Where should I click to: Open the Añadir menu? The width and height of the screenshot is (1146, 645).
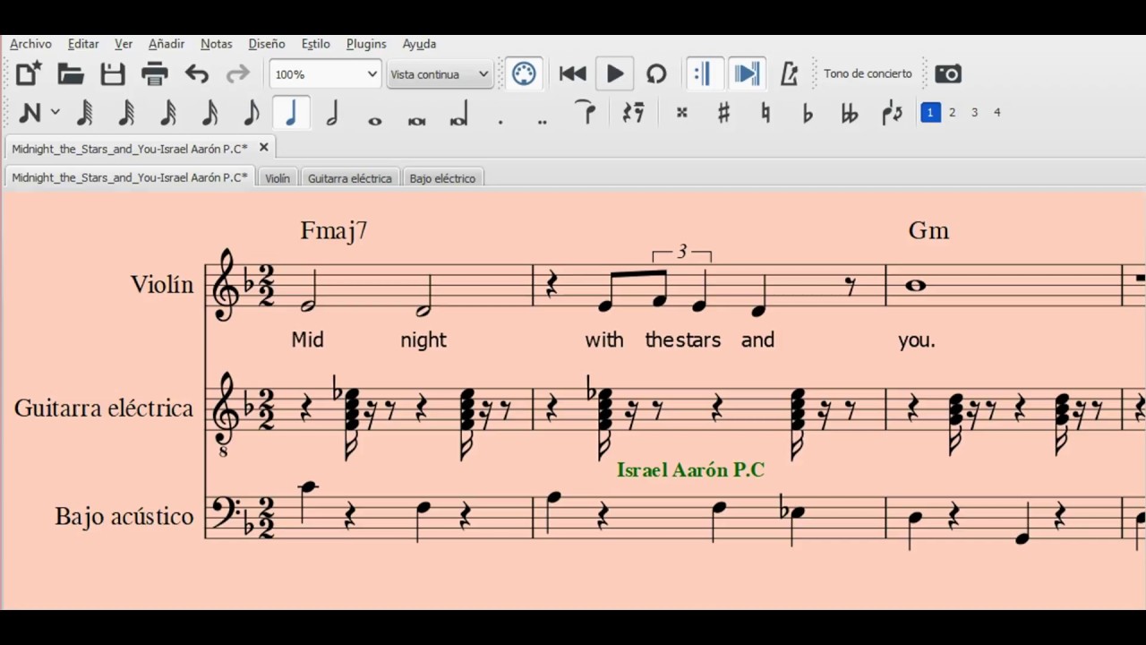pos(167,44)
